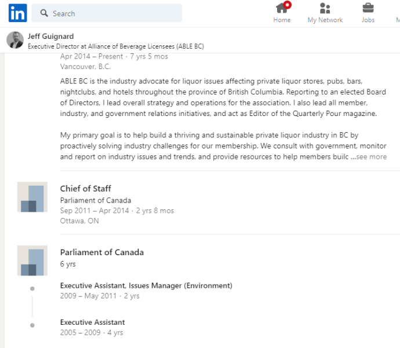This screenshot has height=348, width=400.
Task: Open the Parliament of Canada 6 yrs logo
Action: 32,260
